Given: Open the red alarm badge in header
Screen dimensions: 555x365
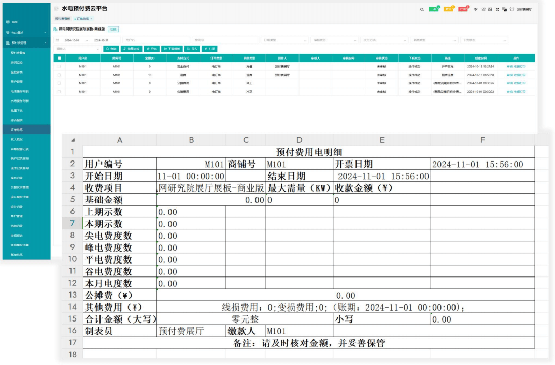Looking at the screenshot, I should tap(463, 9).
